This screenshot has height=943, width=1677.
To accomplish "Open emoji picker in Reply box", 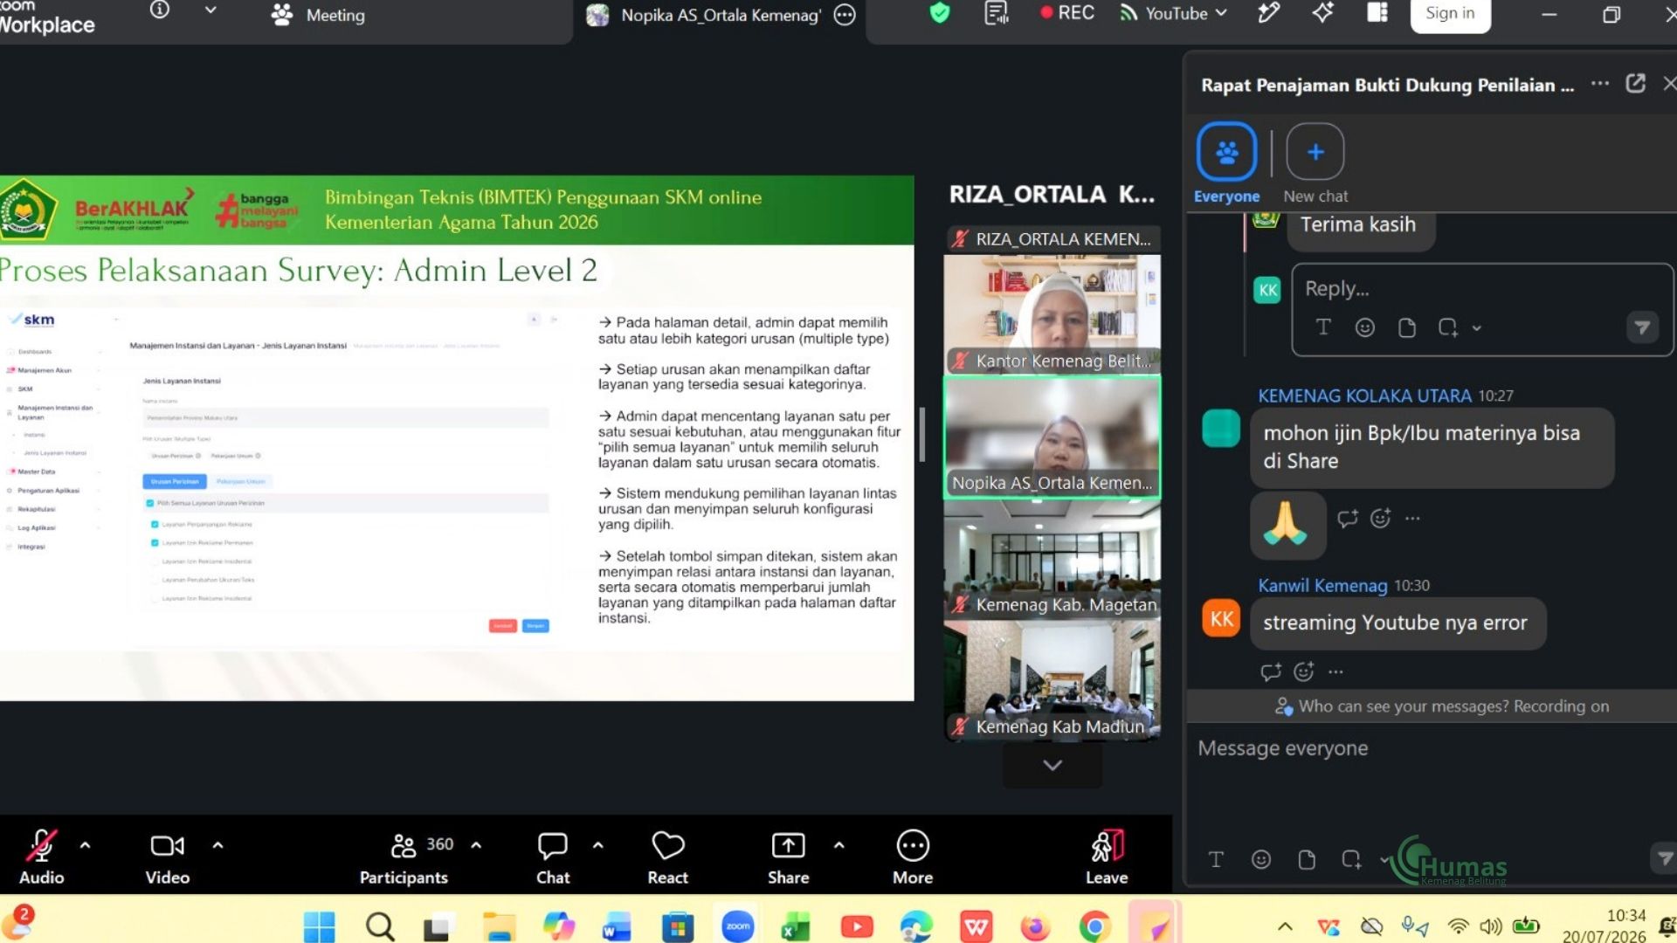I will (x=1365, y=327).
